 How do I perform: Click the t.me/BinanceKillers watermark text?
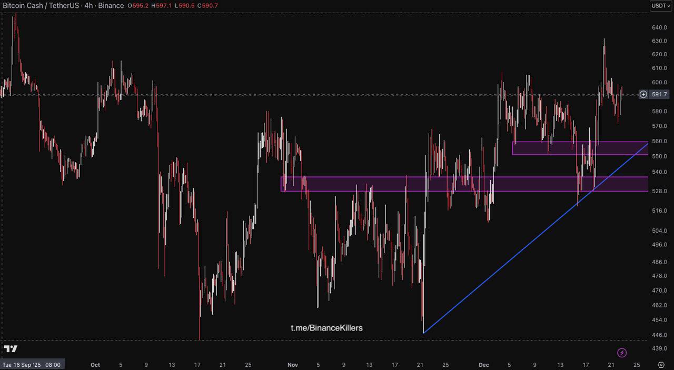[x=326, y=328]
